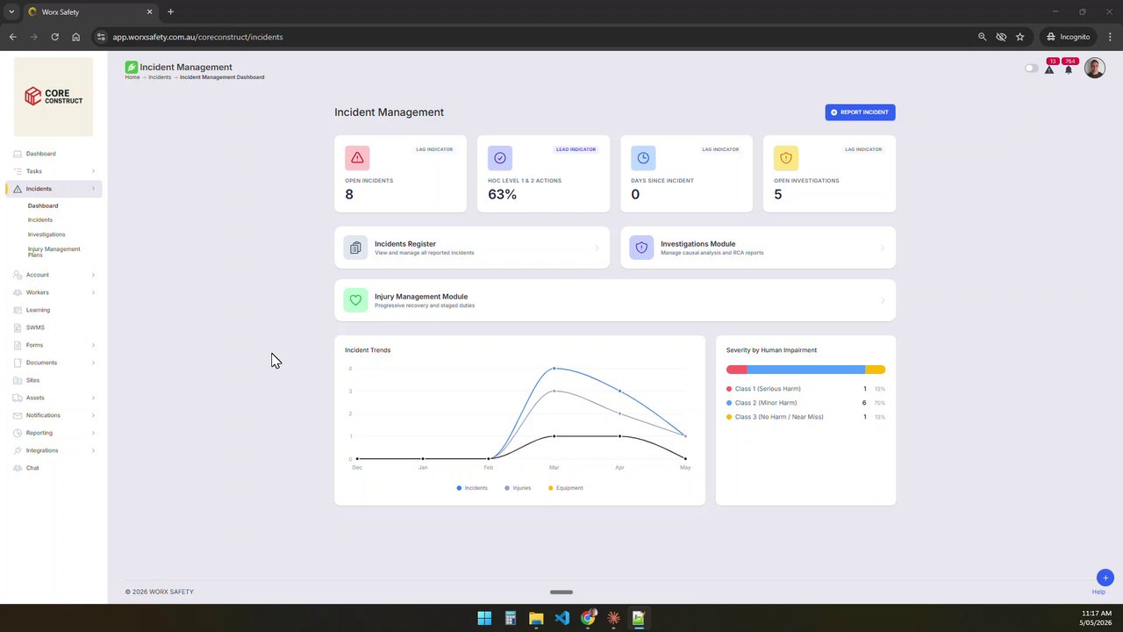Click the blue plus Help button
Screen dimensions: 1123x632
tap(1105, 578)
